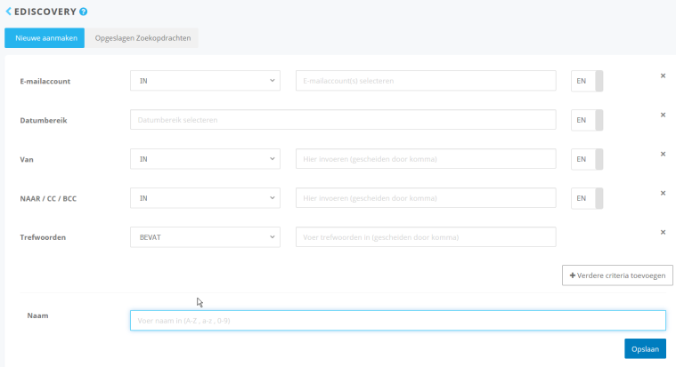676x367 pixels.
Task: Toggle the EN switch for E-mailaccount
Action: point(587,81)
